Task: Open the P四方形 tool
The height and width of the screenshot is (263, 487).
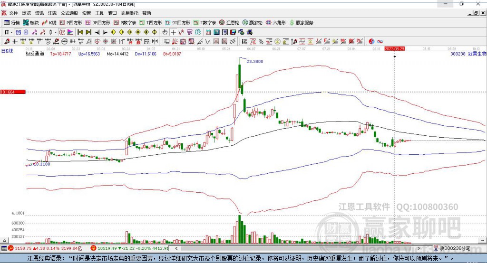Action: point(71,23)
